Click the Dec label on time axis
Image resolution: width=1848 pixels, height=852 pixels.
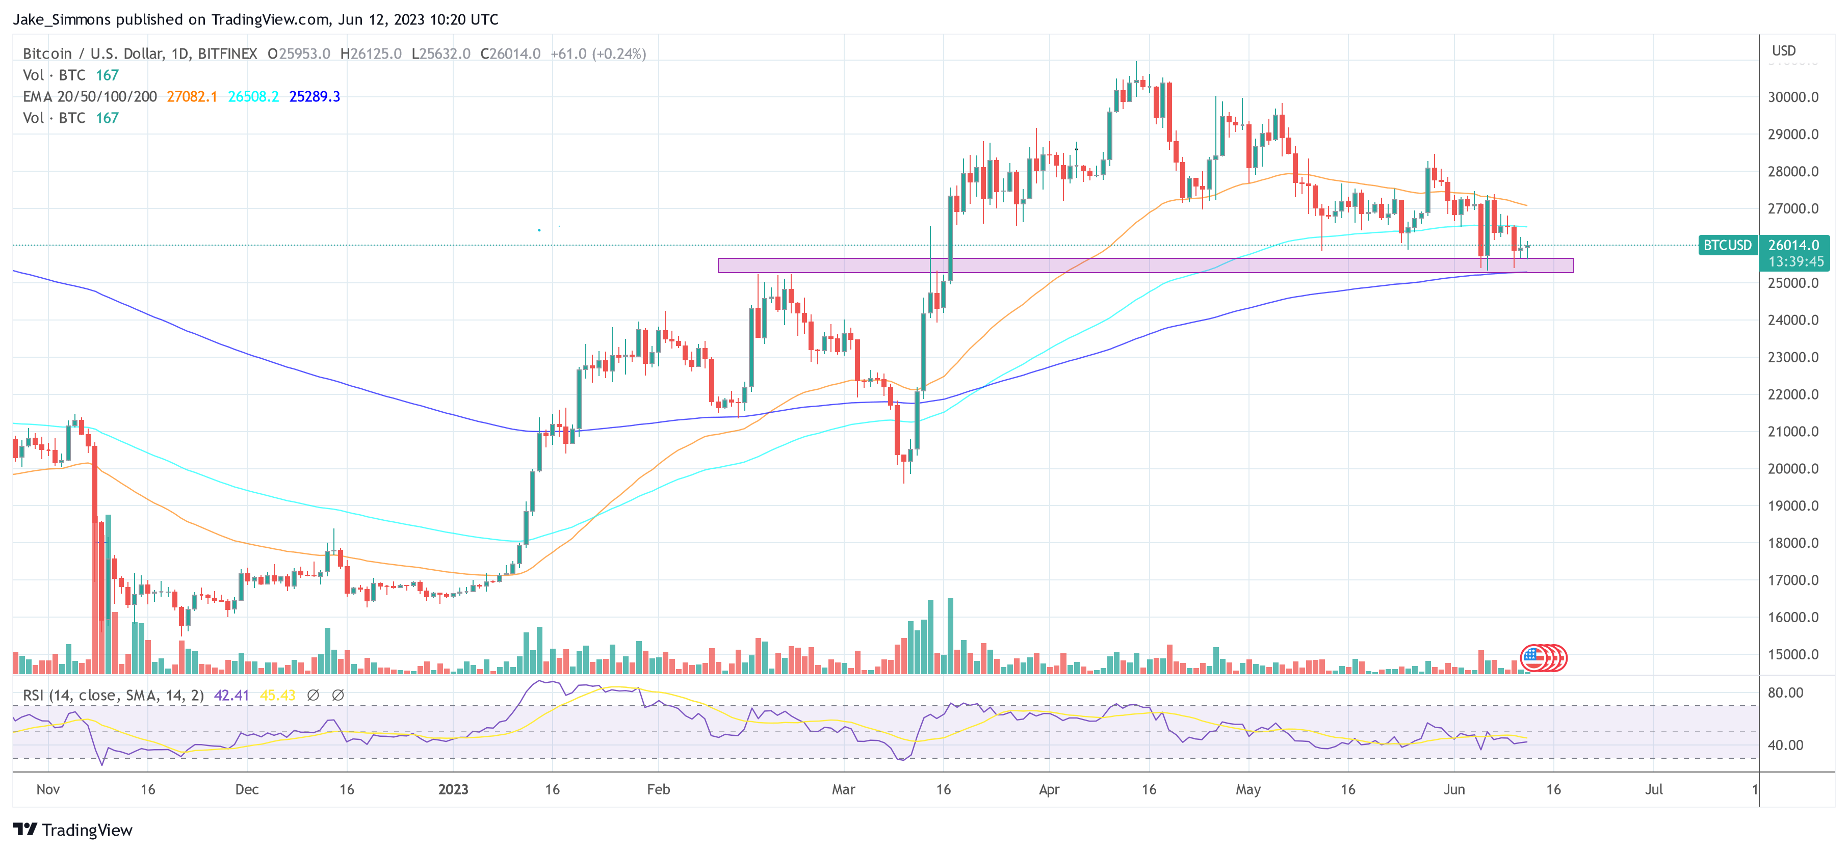tap(247, 790)
